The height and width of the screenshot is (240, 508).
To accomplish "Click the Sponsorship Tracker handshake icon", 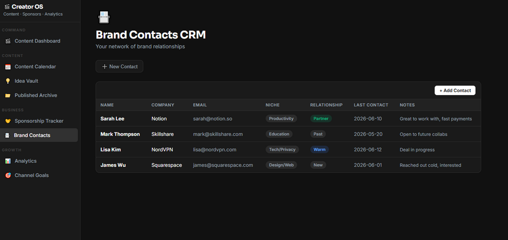I will click(x=8, y=121).
